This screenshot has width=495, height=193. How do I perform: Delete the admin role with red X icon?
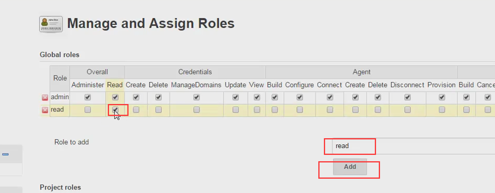click(x=45, y=98)
